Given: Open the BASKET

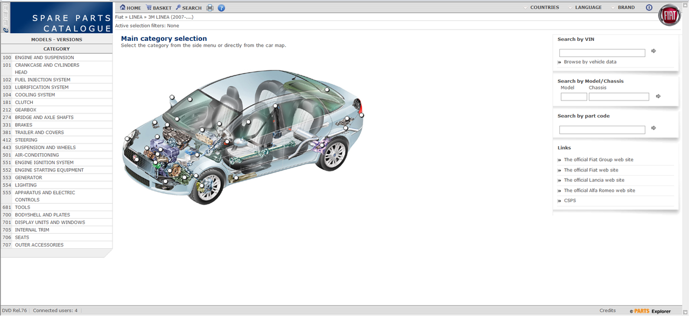Looking at the screenshot, I should pyautogui.click(x=159, y=8).
